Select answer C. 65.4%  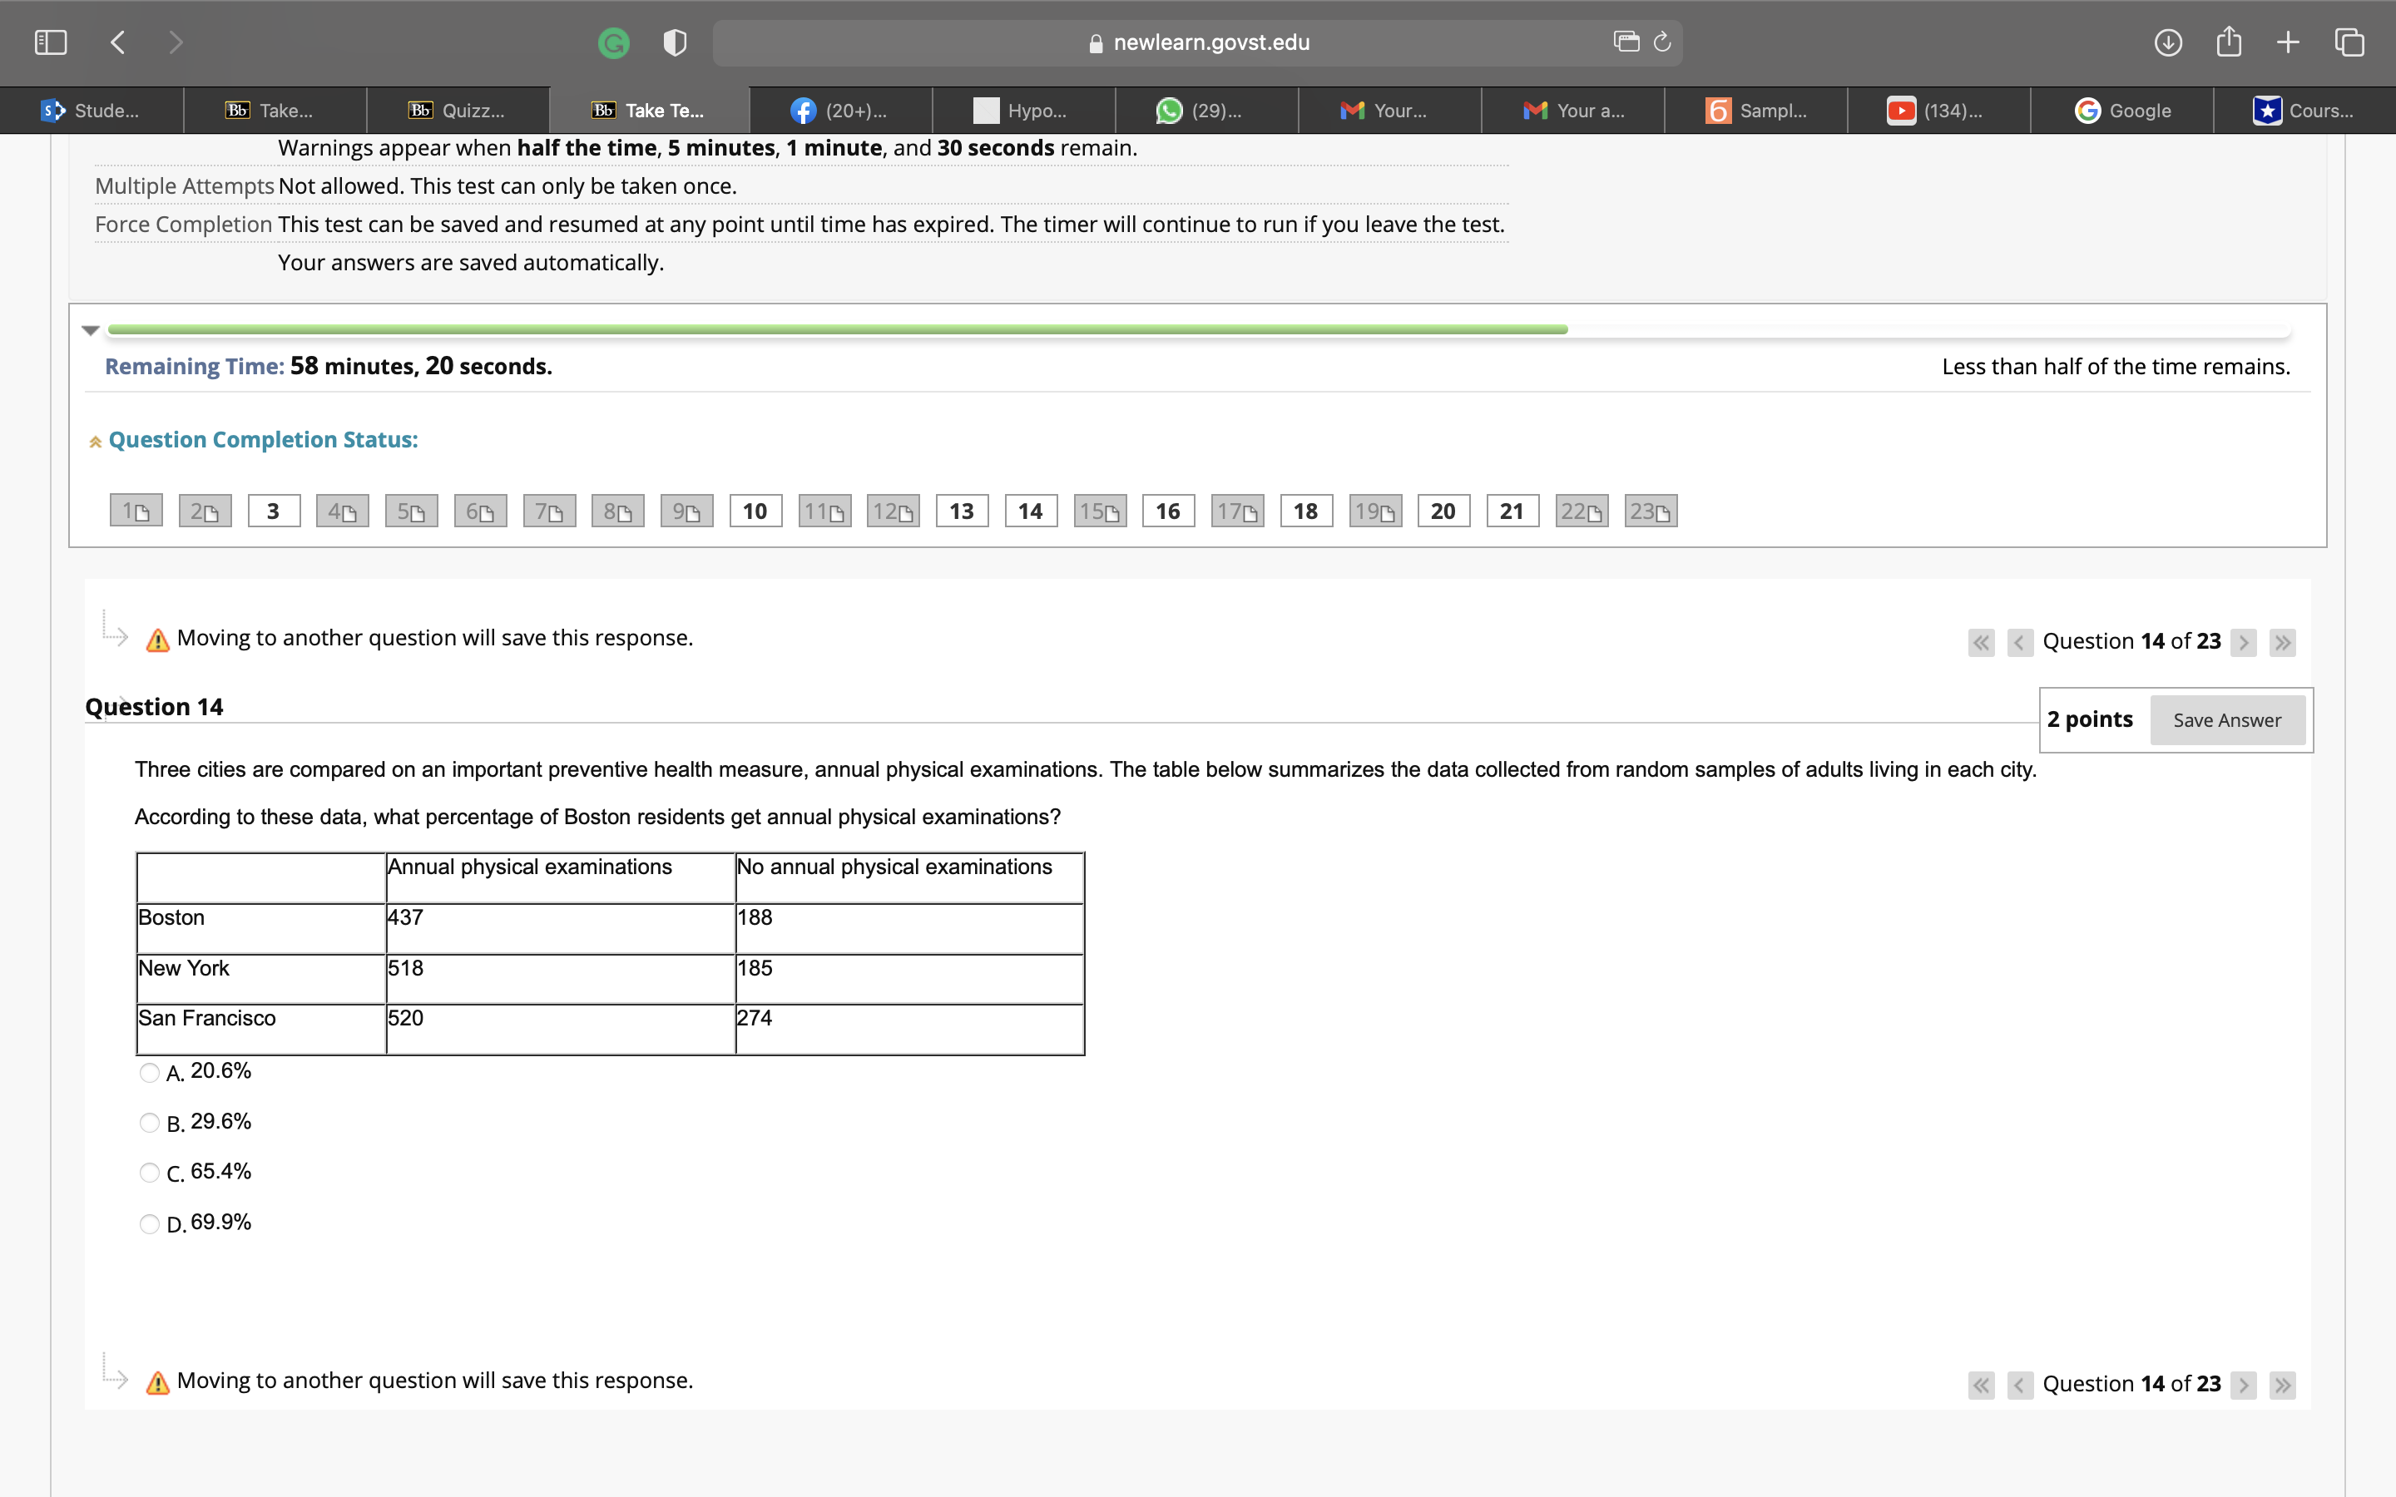point(150,1173)
